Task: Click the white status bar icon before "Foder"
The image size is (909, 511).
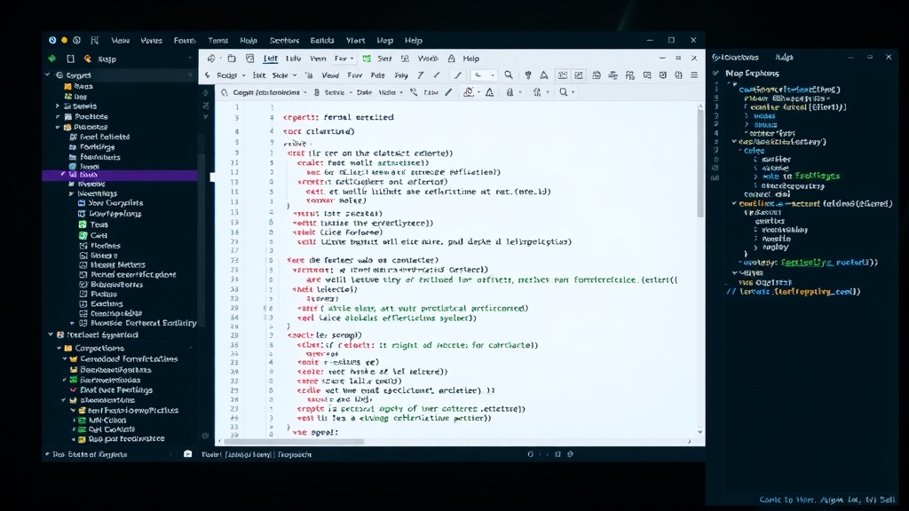Action: pos(188,454)
